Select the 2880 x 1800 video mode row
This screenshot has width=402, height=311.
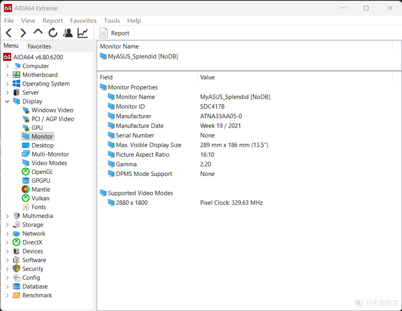tap(246, 203)
